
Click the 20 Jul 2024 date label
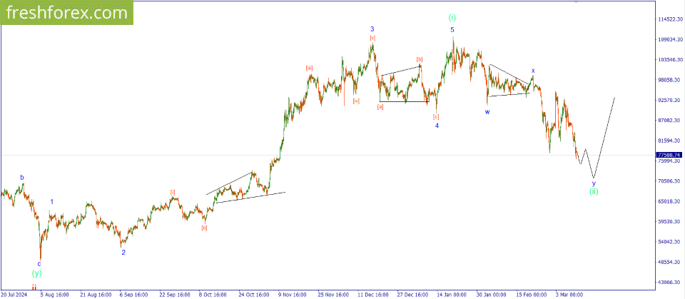14,293
